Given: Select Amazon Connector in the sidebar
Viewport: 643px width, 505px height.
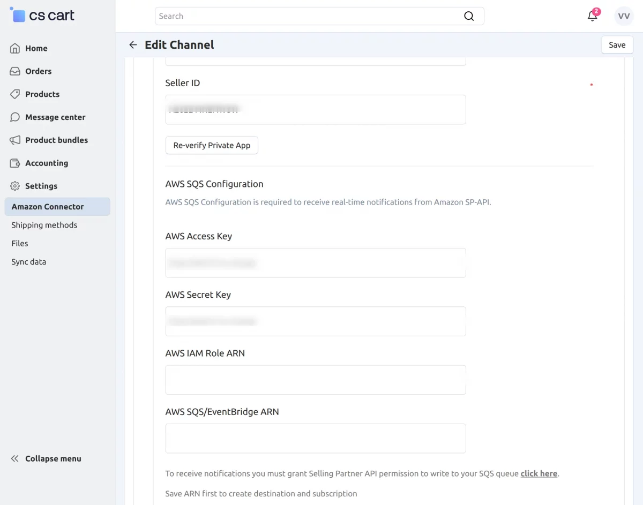Looking at the screenshot, I should [x=57, y=207].
